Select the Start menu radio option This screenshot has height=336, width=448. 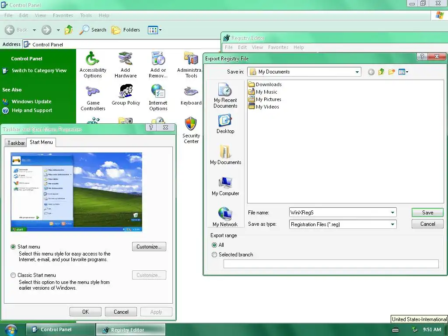tap(13, 247)
